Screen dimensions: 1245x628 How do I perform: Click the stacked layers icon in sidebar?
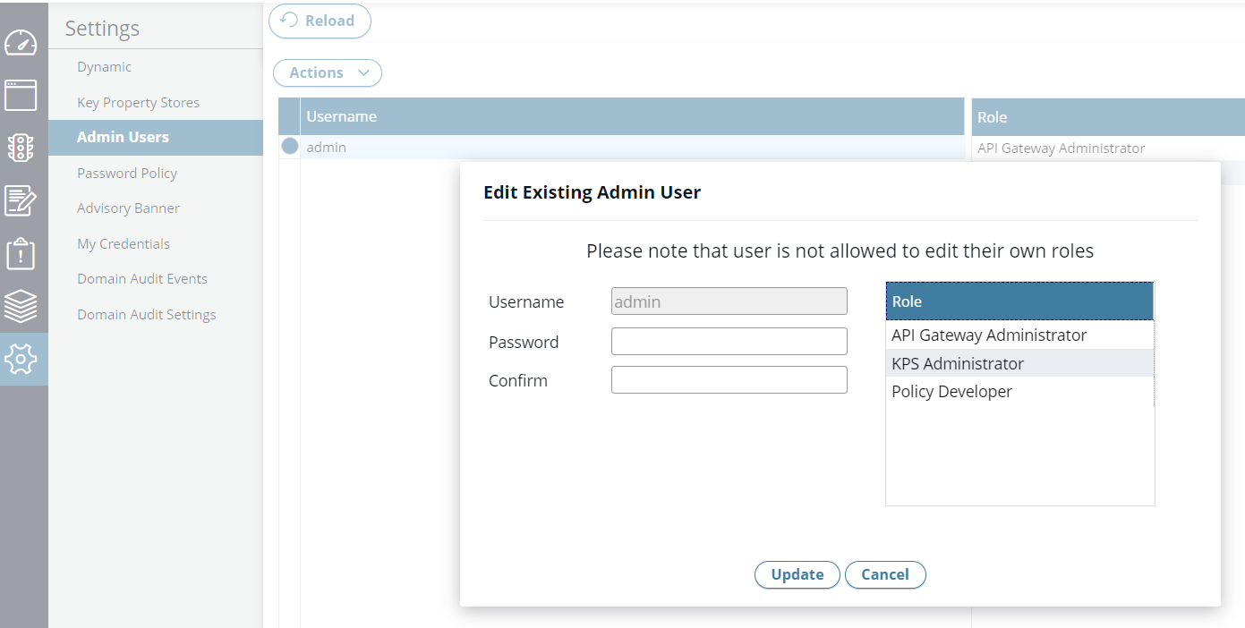pos(21,307)
